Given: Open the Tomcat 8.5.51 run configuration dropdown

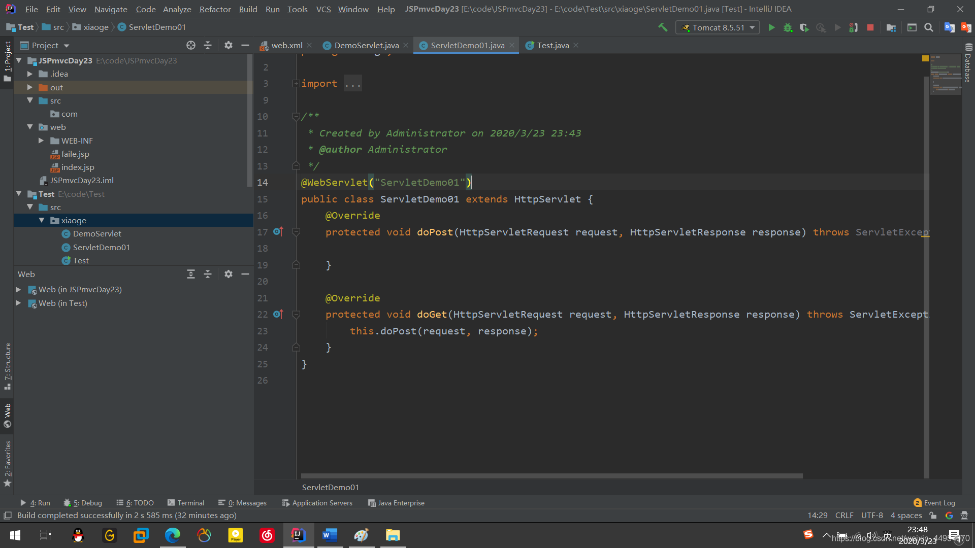Looking at the screenshot, I should tap(718, 27).
